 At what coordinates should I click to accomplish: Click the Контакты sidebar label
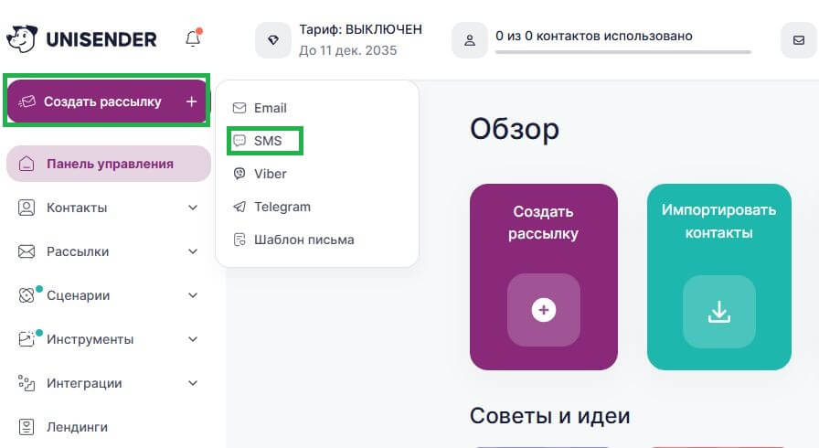pyautogui.click(x=77, y=208)
